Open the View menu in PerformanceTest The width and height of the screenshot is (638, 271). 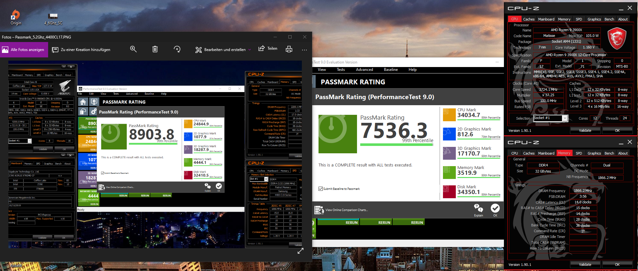pos(322,70)
